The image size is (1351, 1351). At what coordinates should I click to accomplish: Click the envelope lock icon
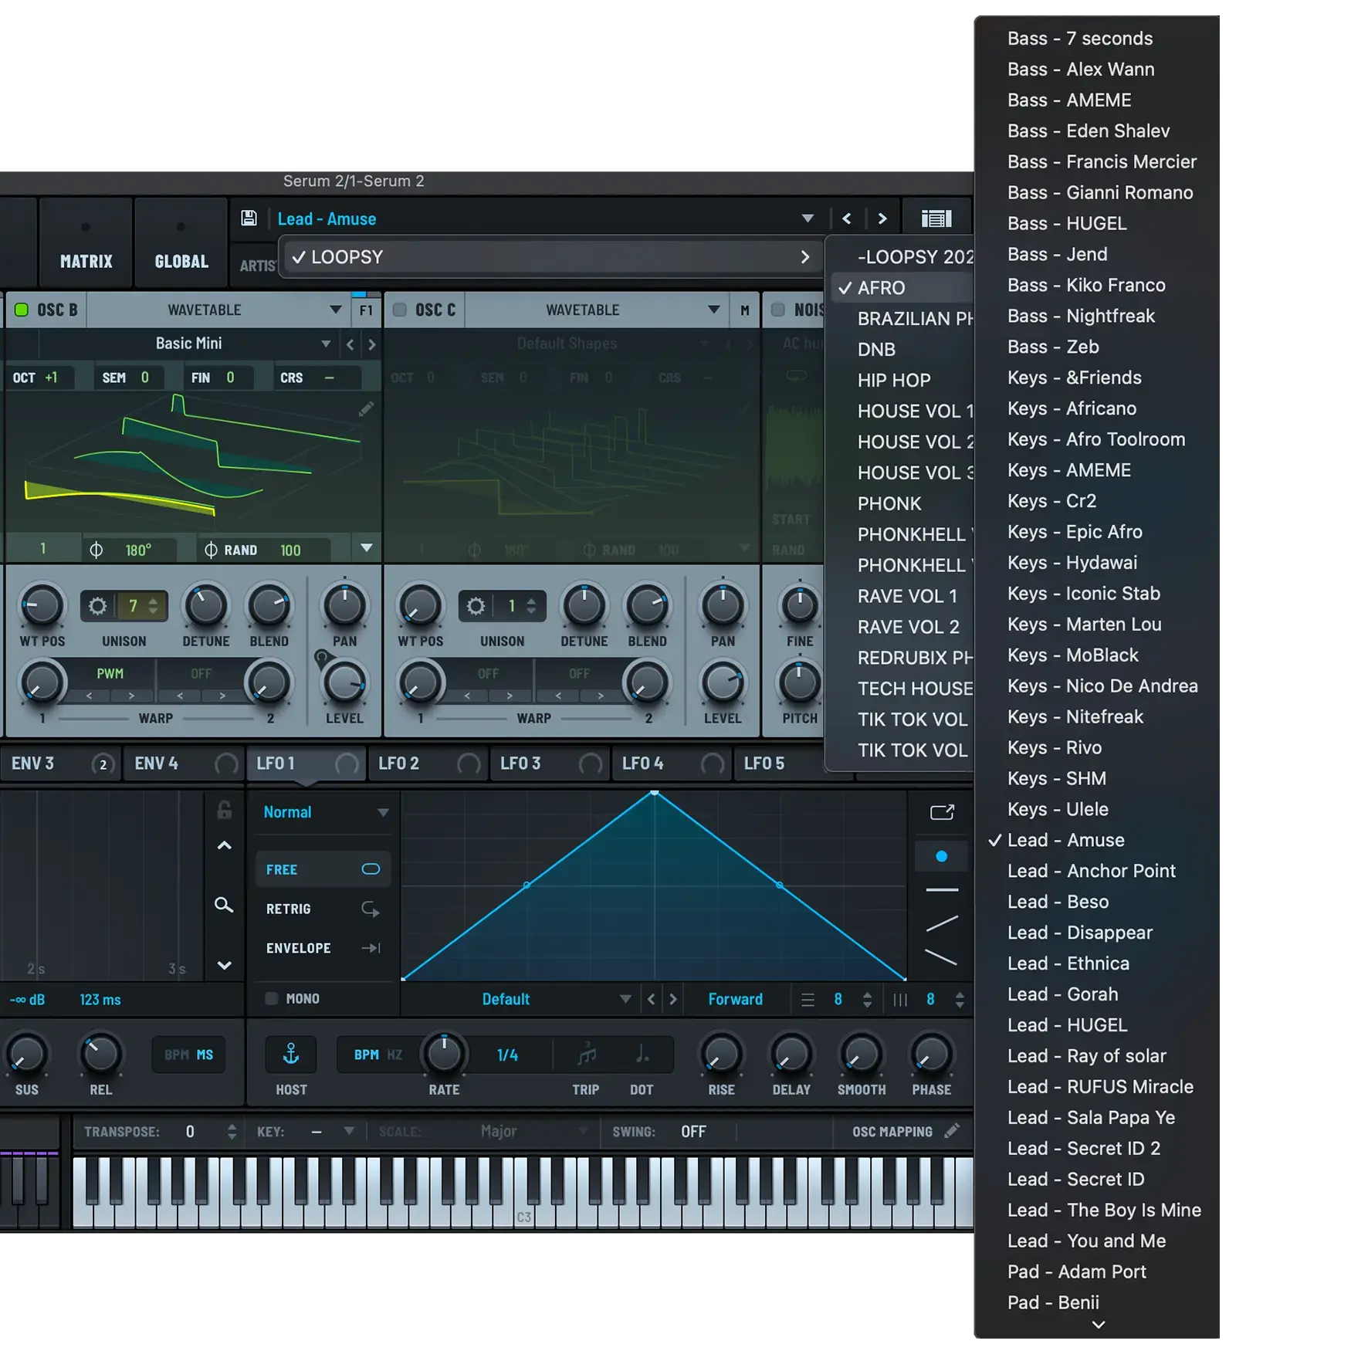(224, 810)
